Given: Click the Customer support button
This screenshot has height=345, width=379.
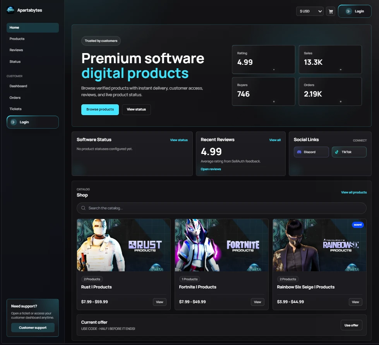Looking at the screenshot, I should [x=33, y=328].
